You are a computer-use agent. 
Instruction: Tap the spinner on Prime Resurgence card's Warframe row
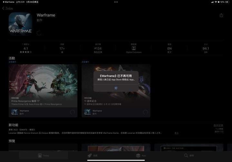(72, 112)
